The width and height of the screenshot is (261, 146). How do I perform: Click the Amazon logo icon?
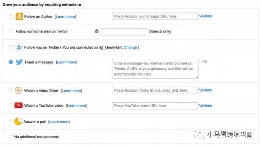19,16
